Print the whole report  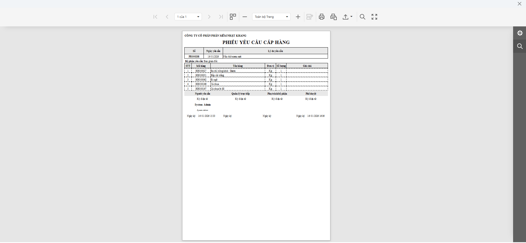pyautogui.click(x=322, y=17)
